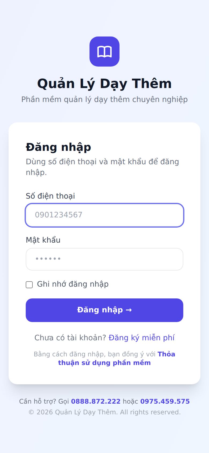This screenshot has height=453, width=209.
Task: Click the Đăng nhập card heading
Action: 58,147
